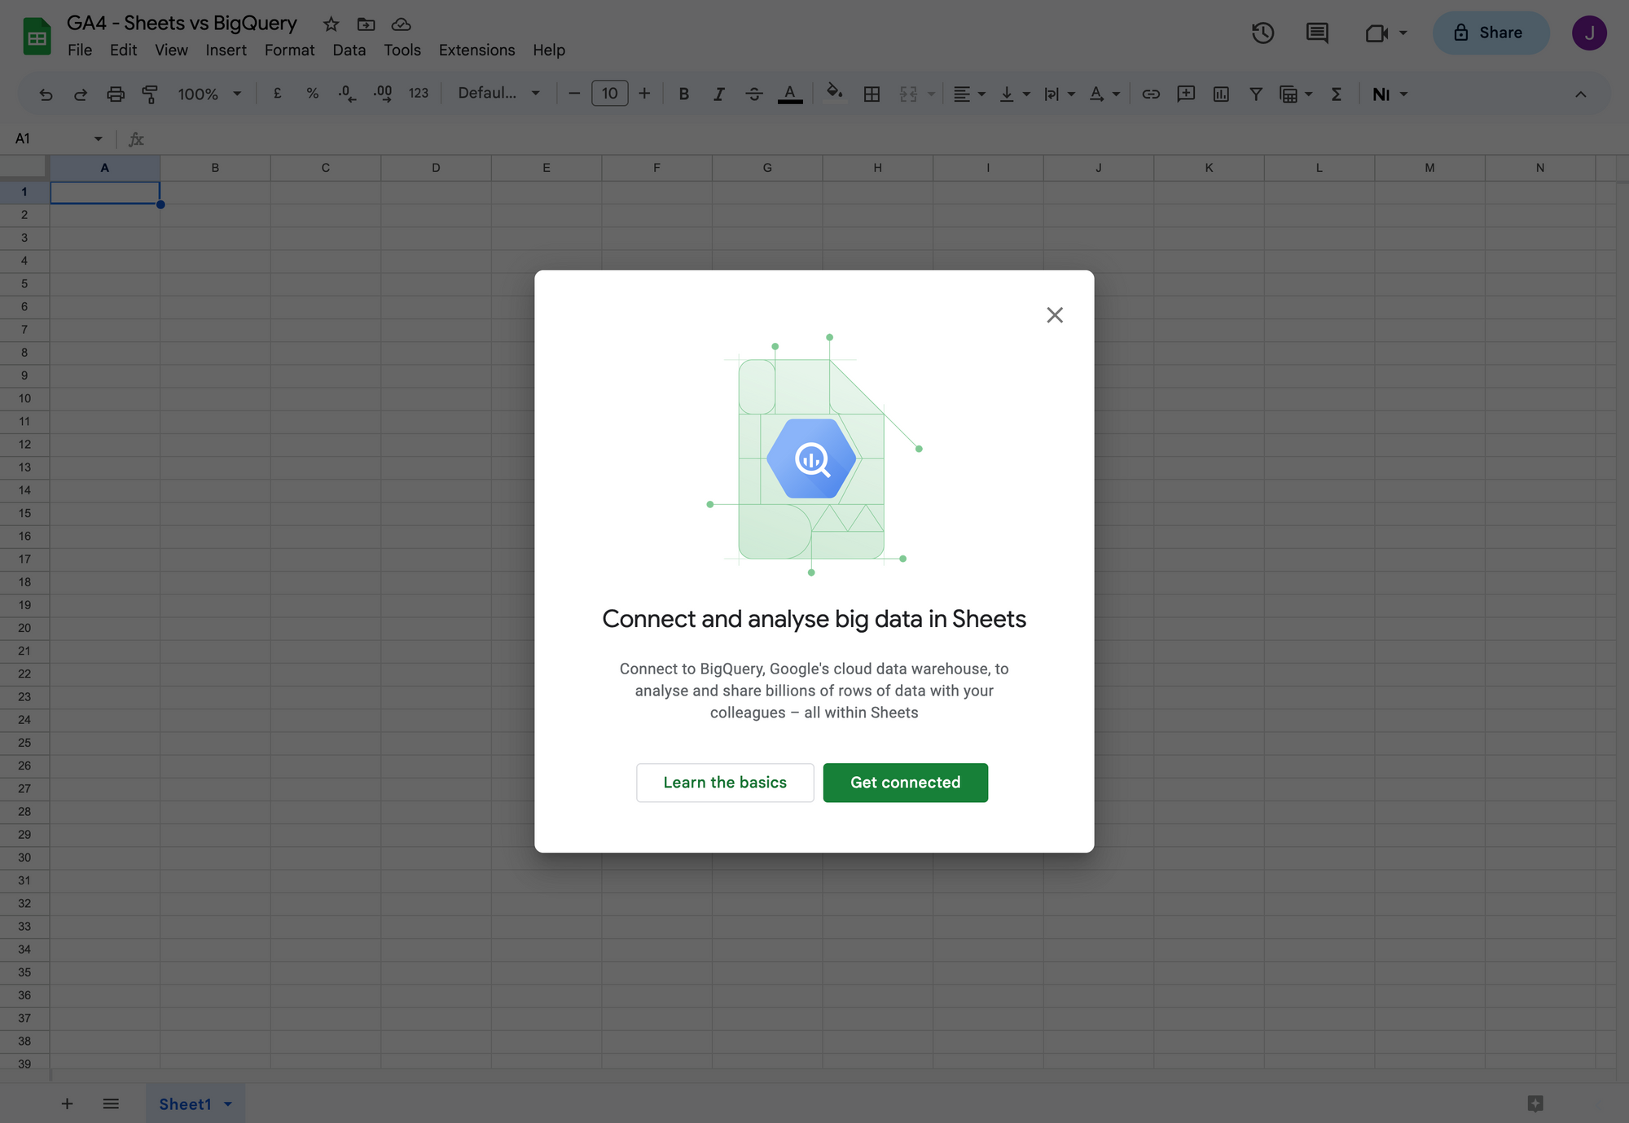The width and height of the screenshot is (1629, 1123).
Task: Close the BigQuery dialog
Action: [1055, 315]
